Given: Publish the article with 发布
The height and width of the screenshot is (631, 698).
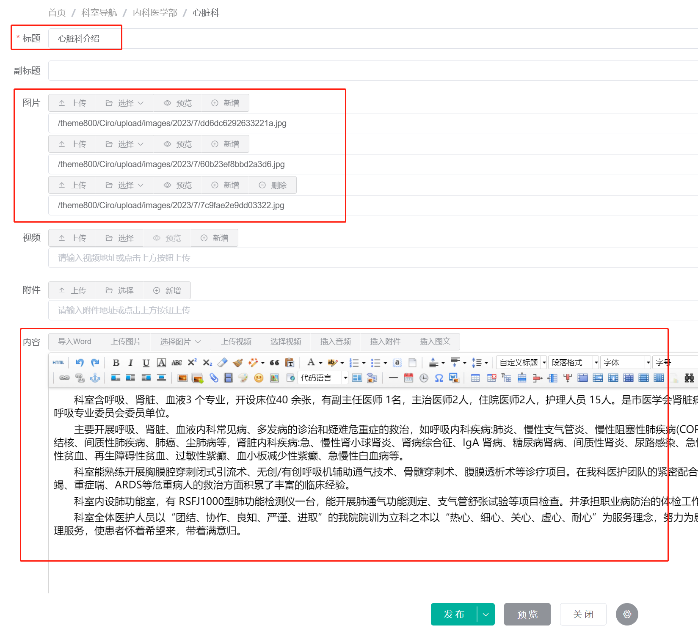Looking at the screenshot, I should (x=453, y=614).
